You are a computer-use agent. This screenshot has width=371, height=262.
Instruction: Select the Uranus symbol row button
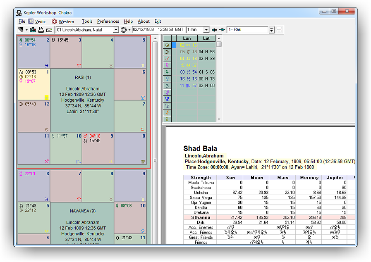point(167,92)
